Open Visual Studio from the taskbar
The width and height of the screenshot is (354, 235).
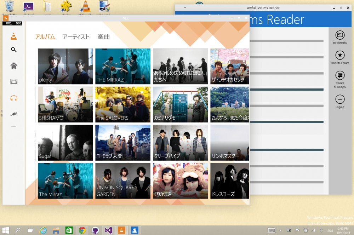click(108, 230)
